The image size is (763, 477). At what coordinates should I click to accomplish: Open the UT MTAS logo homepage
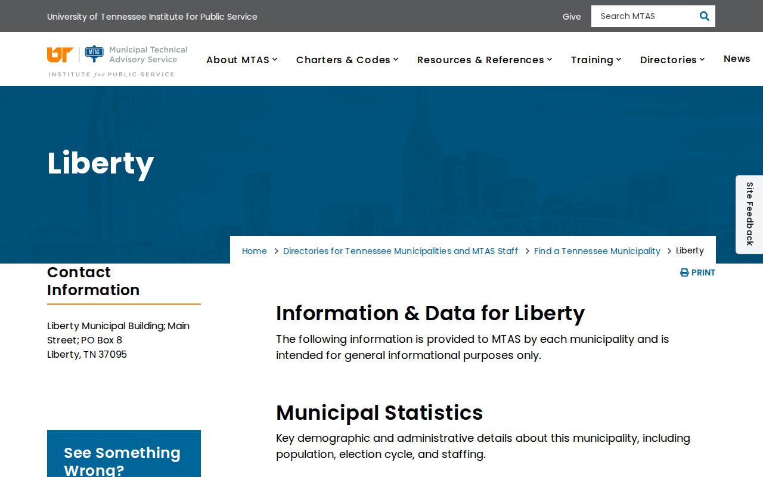[x=117, y=61]
